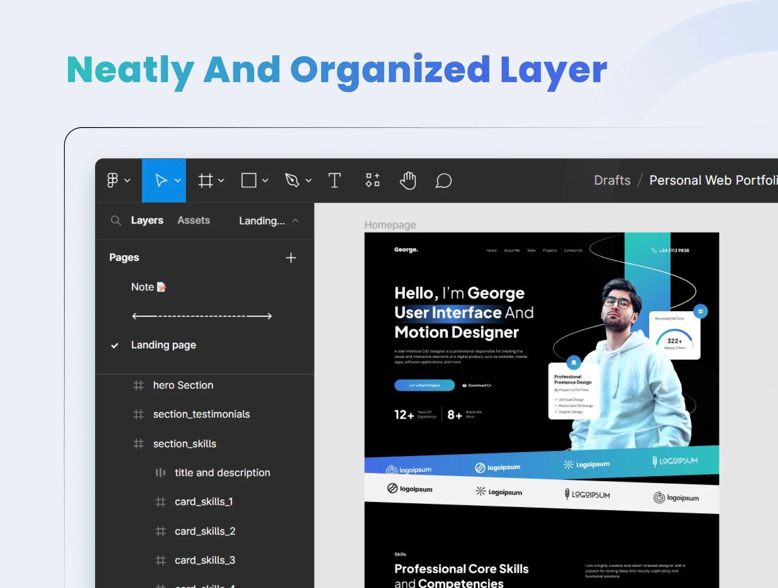Image resolution: width=778 pixels, height=588 pixels.
Task: Click the Home nav link in design
Action: 491,250
